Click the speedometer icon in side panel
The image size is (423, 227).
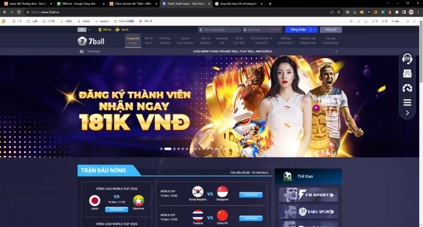[x=407, y=88]
